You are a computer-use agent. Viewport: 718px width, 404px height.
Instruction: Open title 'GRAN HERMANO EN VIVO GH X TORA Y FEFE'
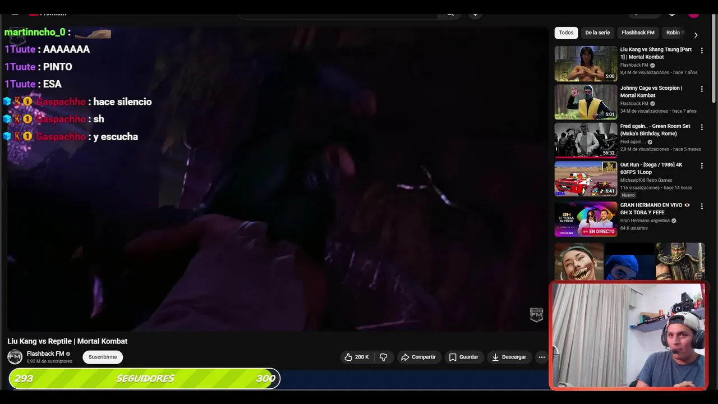(655, 209)
